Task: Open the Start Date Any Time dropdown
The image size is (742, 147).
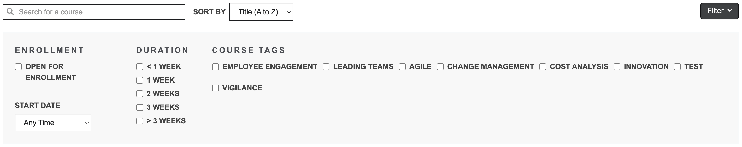Action: point(53,123)
